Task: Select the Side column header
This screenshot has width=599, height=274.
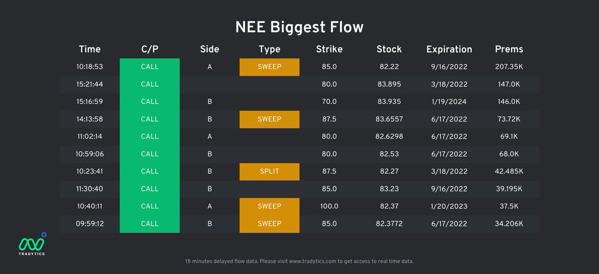Action: [210, 49]
